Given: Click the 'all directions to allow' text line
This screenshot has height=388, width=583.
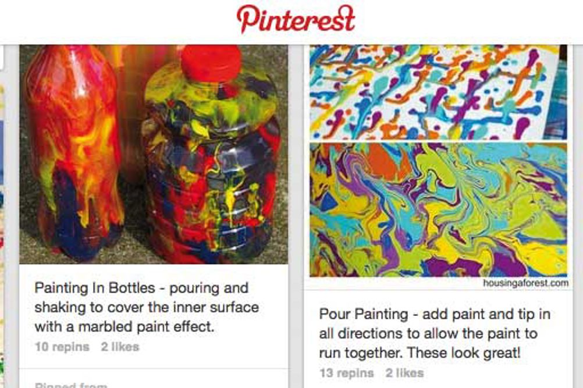Looking at the screenshot, I should 428,333.
